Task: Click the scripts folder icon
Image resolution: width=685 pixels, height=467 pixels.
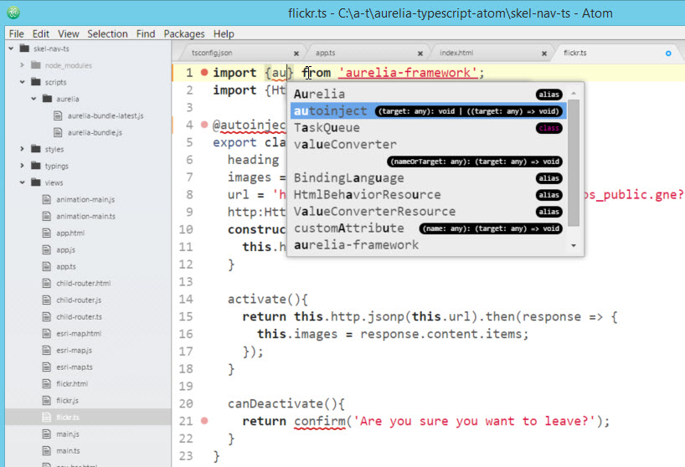Action: tap(36, 82)
